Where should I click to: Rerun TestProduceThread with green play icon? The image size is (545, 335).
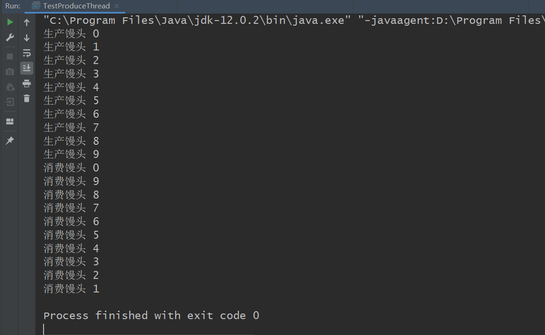pyautogui.click(x=10, y=22)
